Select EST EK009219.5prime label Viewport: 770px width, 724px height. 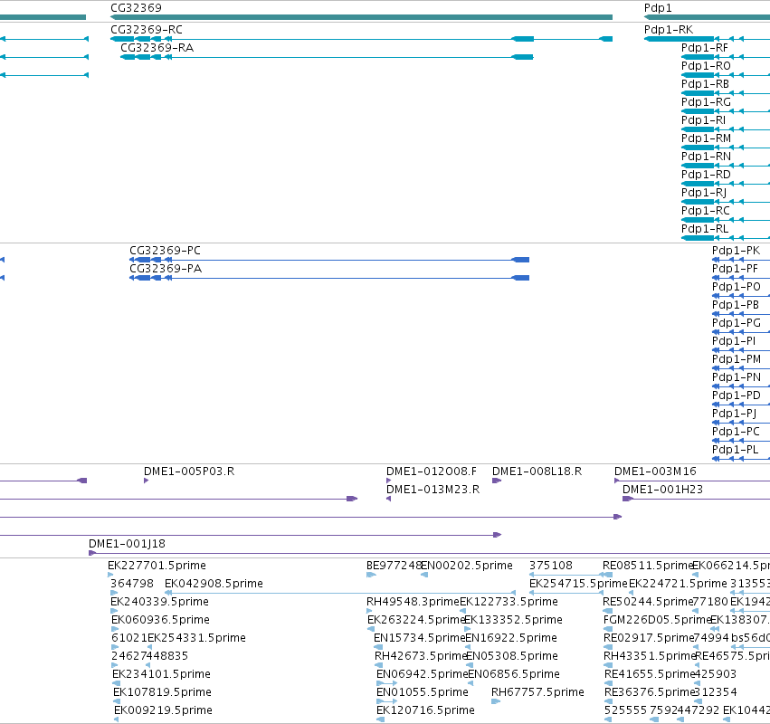tap(163, 710)
